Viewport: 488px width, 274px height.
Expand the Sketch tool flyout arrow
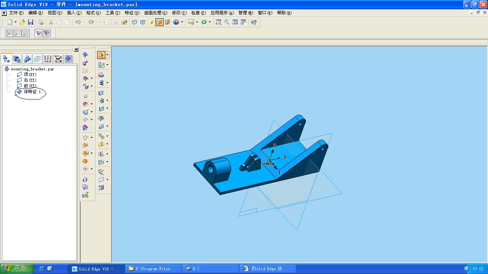[107, 65]
